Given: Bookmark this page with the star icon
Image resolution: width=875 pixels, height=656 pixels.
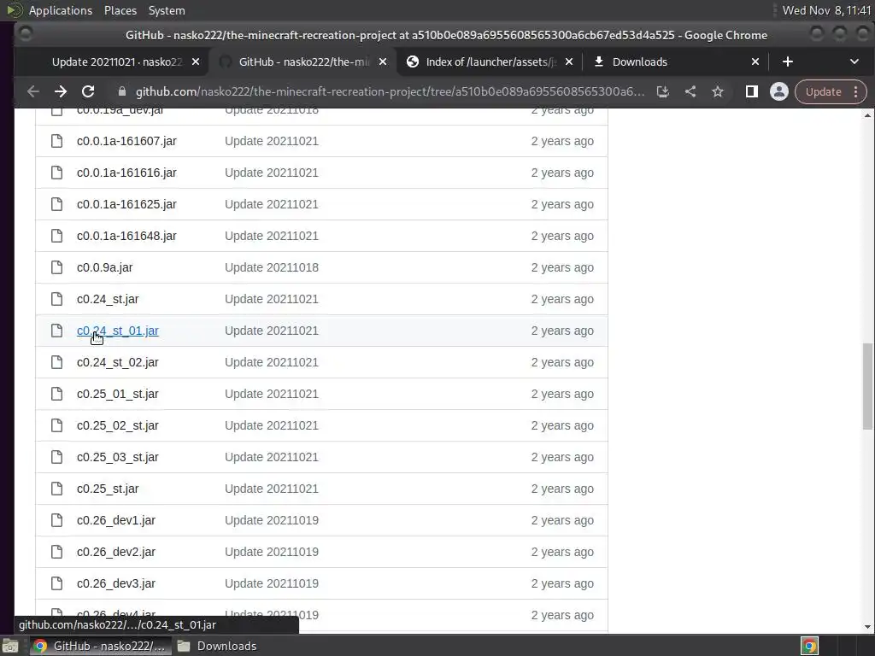Looking at the screenshot, I should [x=718, y=91].
